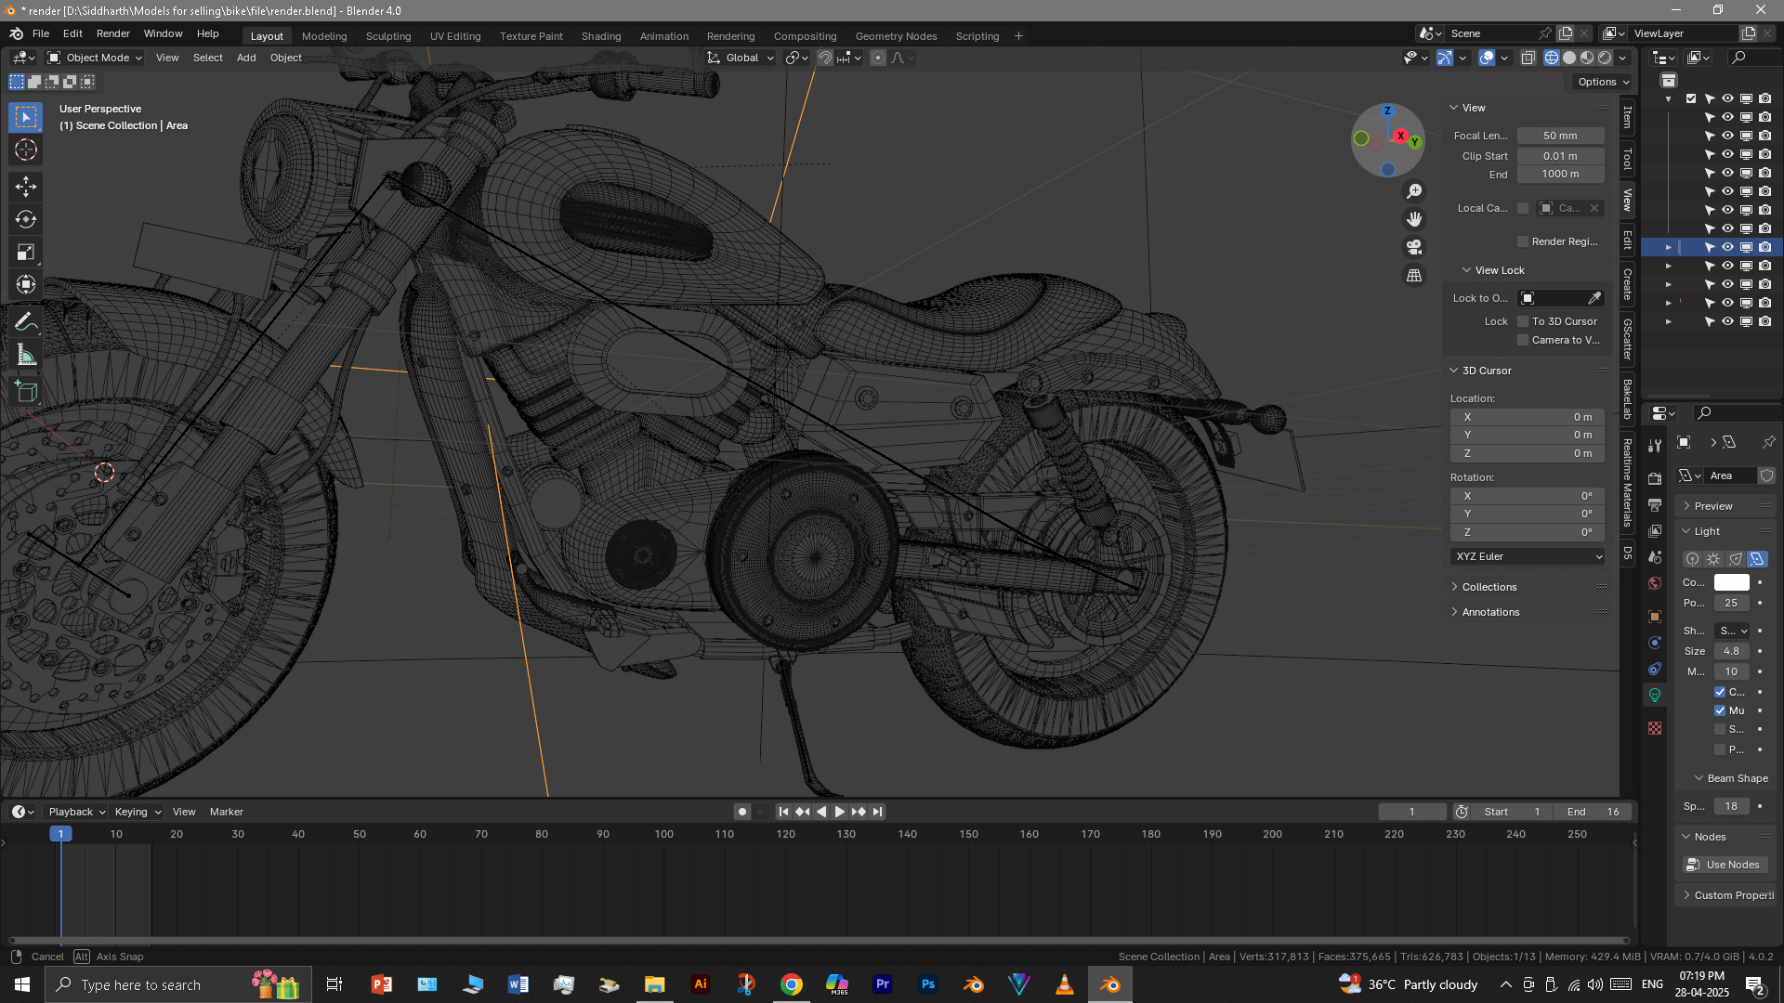Switch to solid viewport shading

1569,58
